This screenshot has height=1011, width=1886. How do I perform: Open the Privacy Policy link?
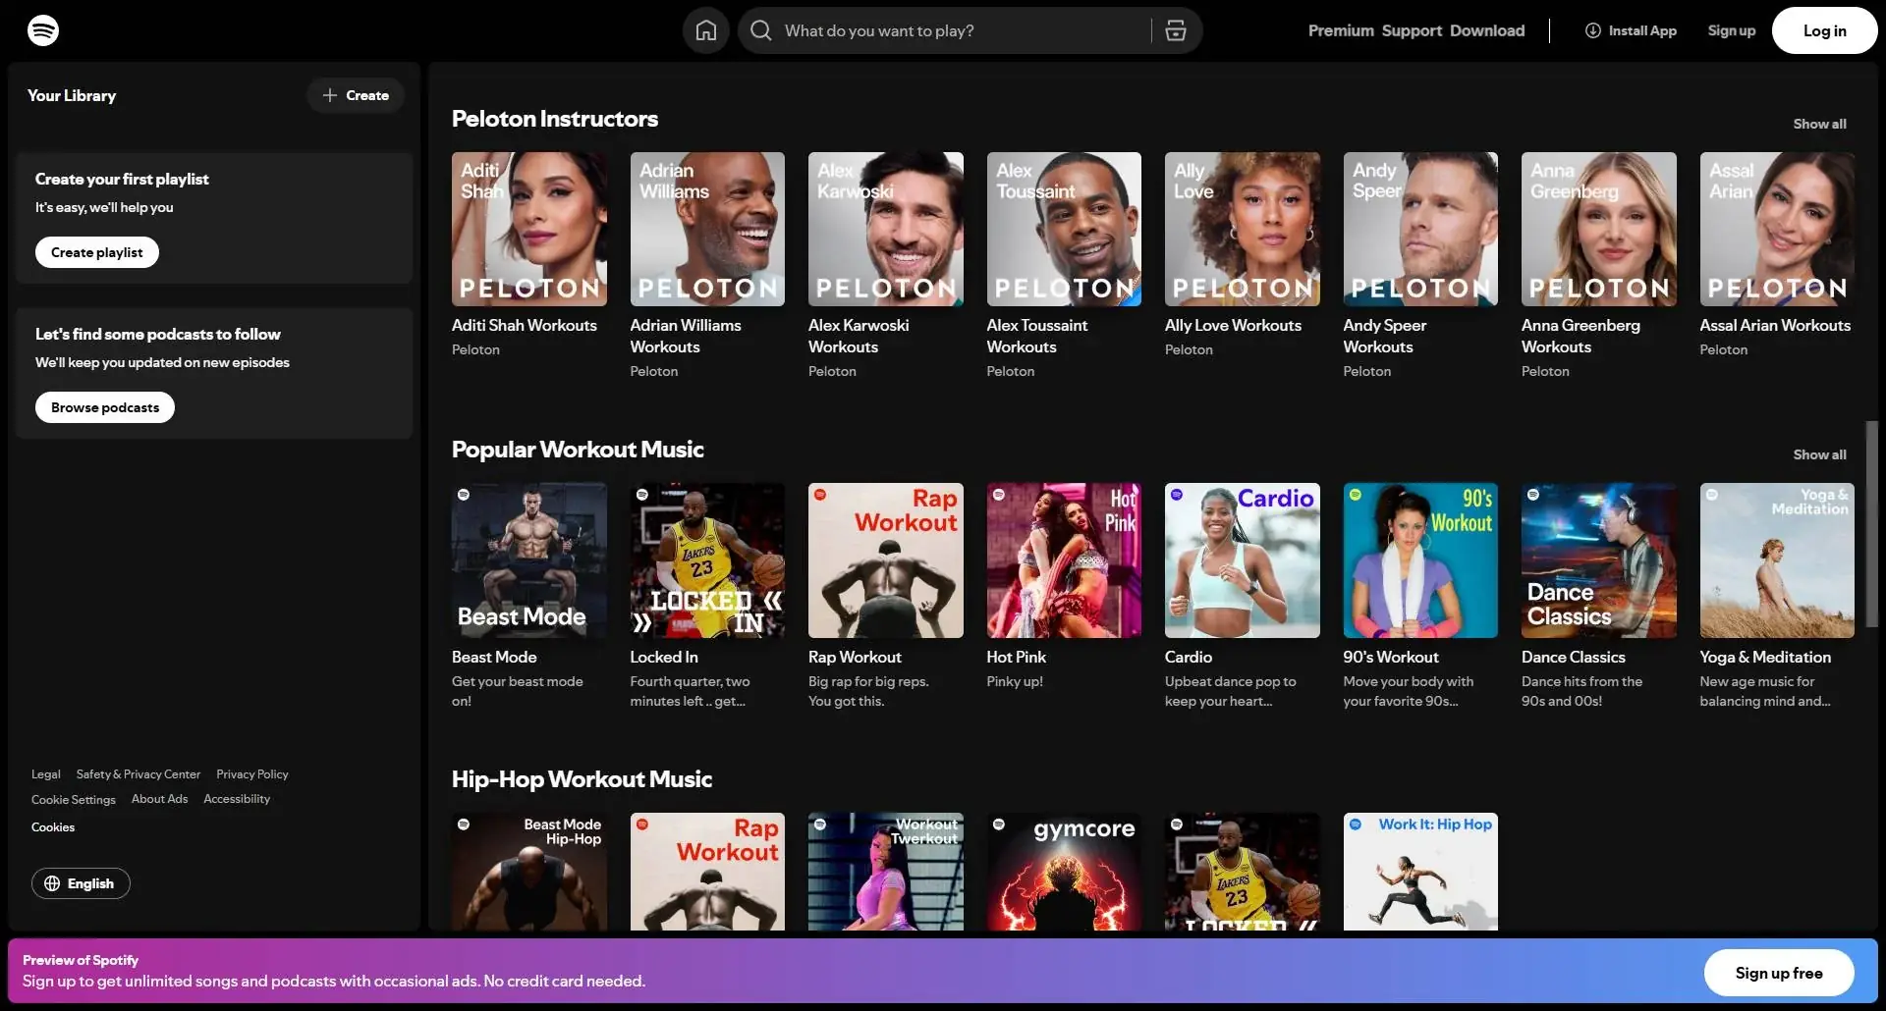252,774
